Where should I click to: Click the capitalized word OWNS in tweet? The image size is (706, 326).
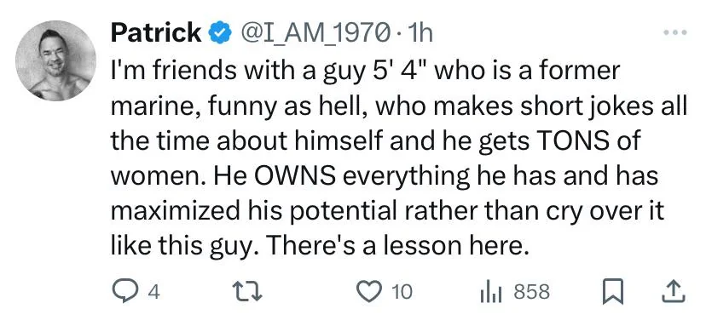[x=295, y=175]
